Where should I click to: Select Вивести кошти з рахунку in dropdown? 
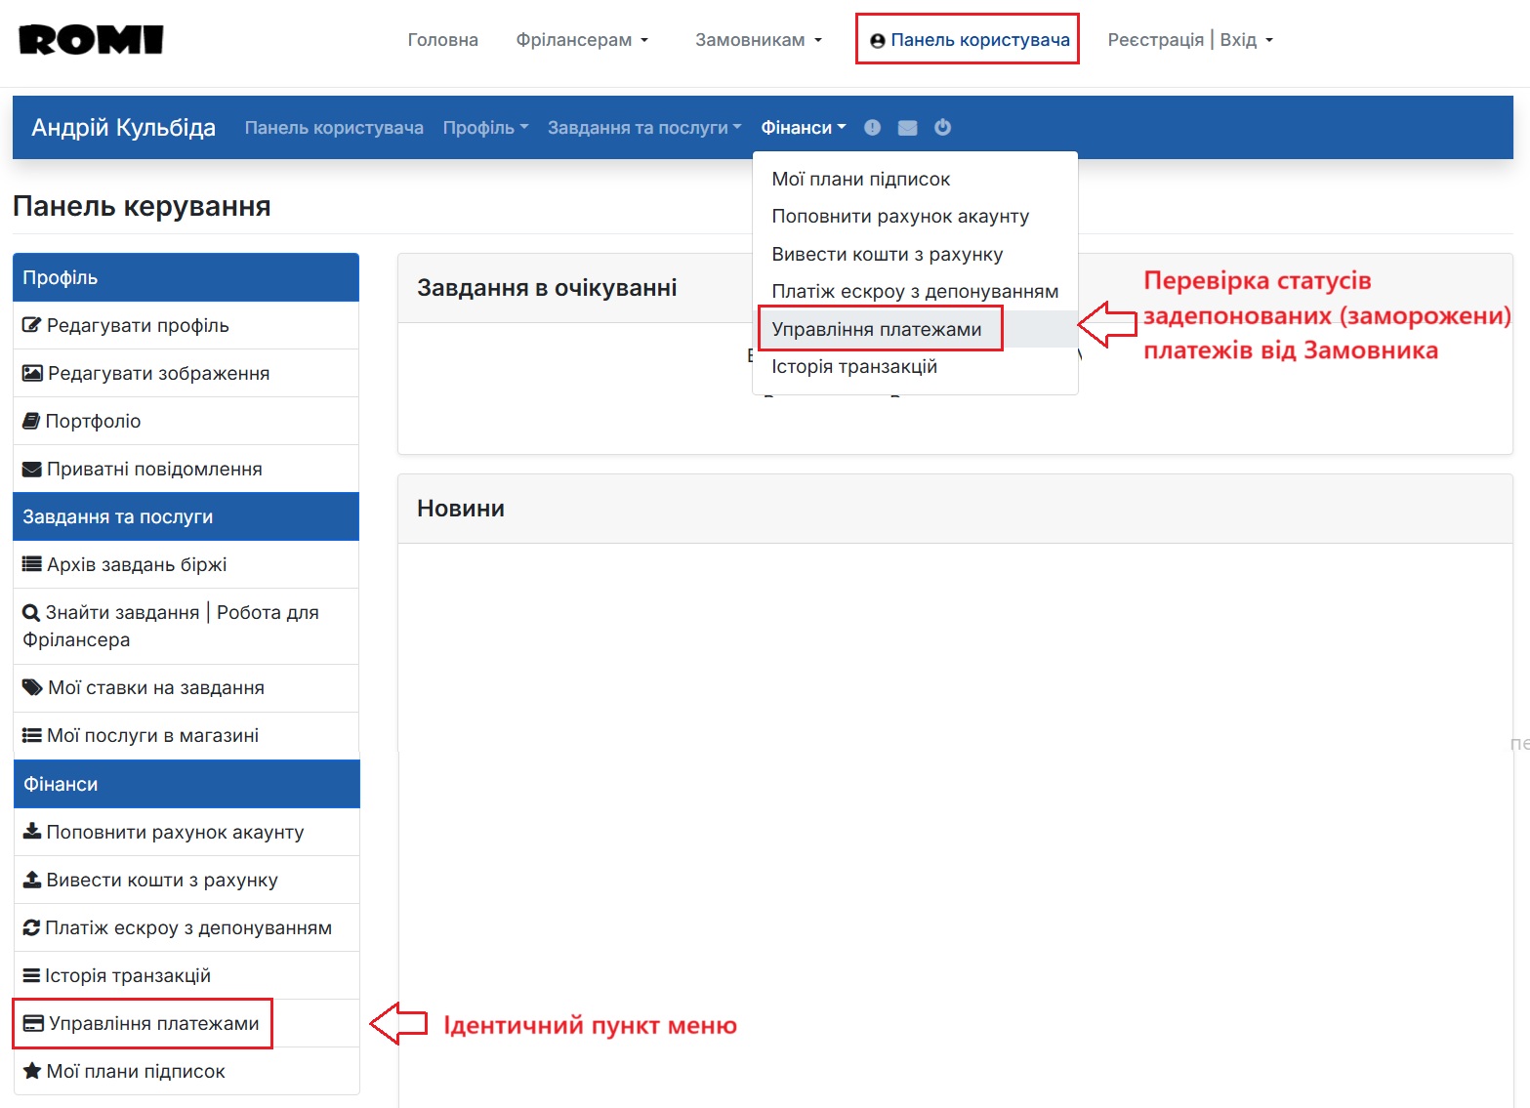click(x=887, y=255)
